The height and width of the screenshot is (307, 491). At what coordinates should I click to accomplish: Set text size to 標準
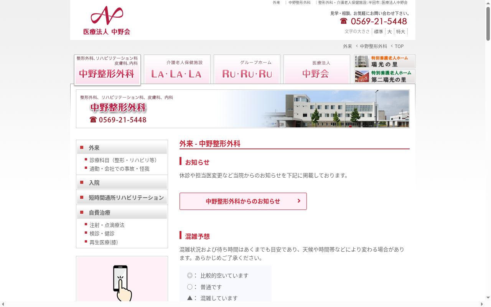pyautogui.click(x=379, y=31)
